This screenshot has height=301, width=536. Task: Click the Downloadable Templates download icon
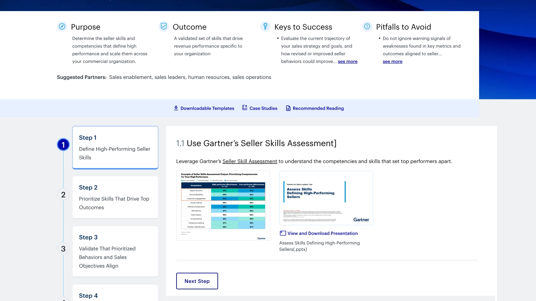coord(176,108)
